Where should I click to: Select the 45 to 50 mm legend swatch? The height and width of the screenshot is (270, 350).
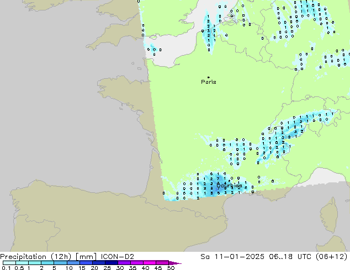coord(162,263)
